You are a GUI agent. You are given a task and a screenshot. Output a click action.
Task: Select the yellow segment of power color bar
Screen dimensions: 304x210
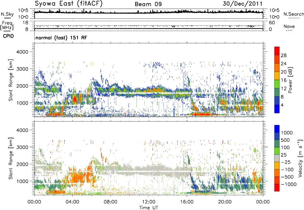[x=277, y=76]
